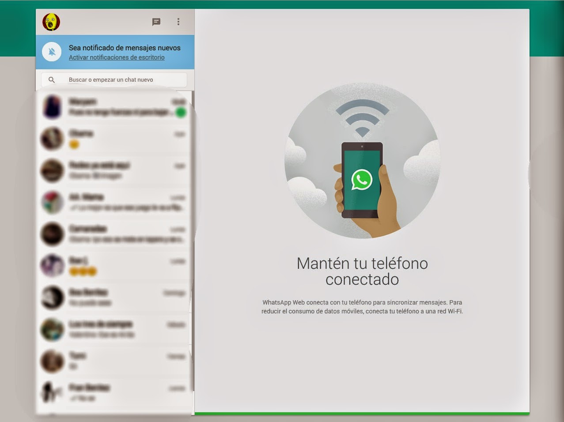Open the Camaradas group chat
This screenshot has width=564, height=422.
pos(114,234)
